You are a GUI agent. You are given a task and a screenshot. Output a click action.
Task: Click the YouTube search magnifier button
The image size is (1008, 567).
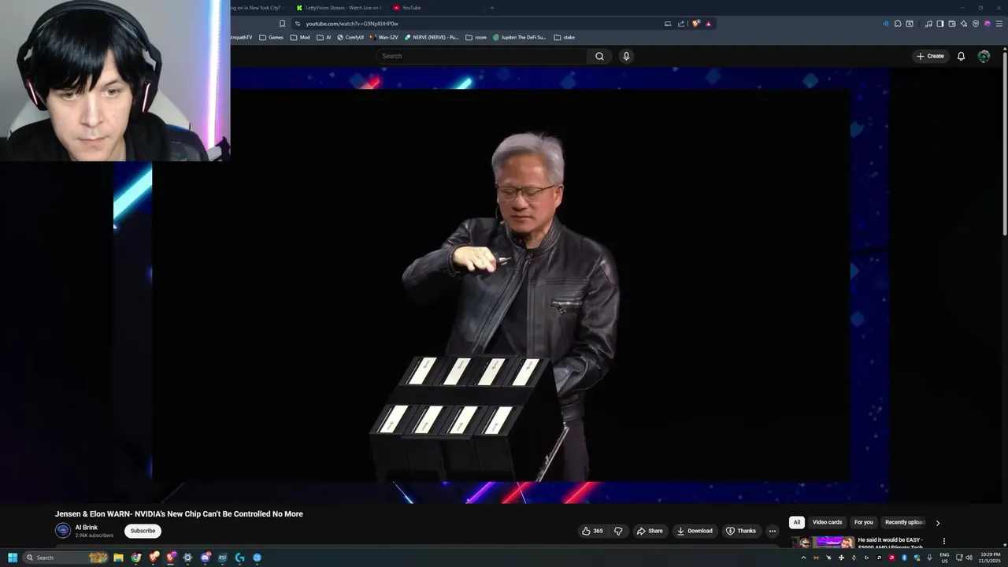tap(599, 56)
